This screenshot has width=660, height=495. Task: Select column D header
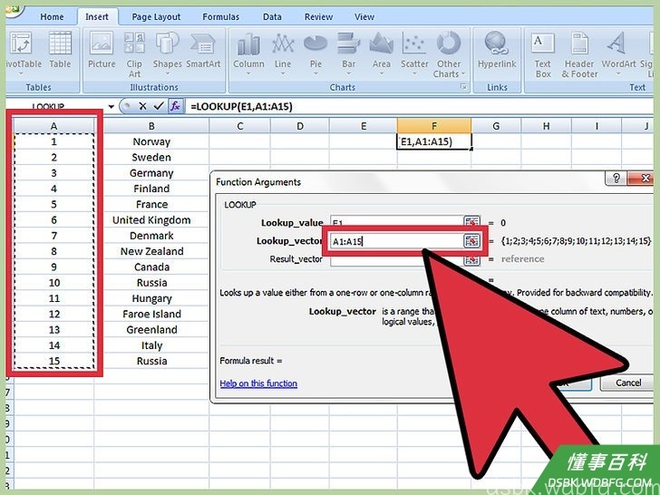(300, 126)
